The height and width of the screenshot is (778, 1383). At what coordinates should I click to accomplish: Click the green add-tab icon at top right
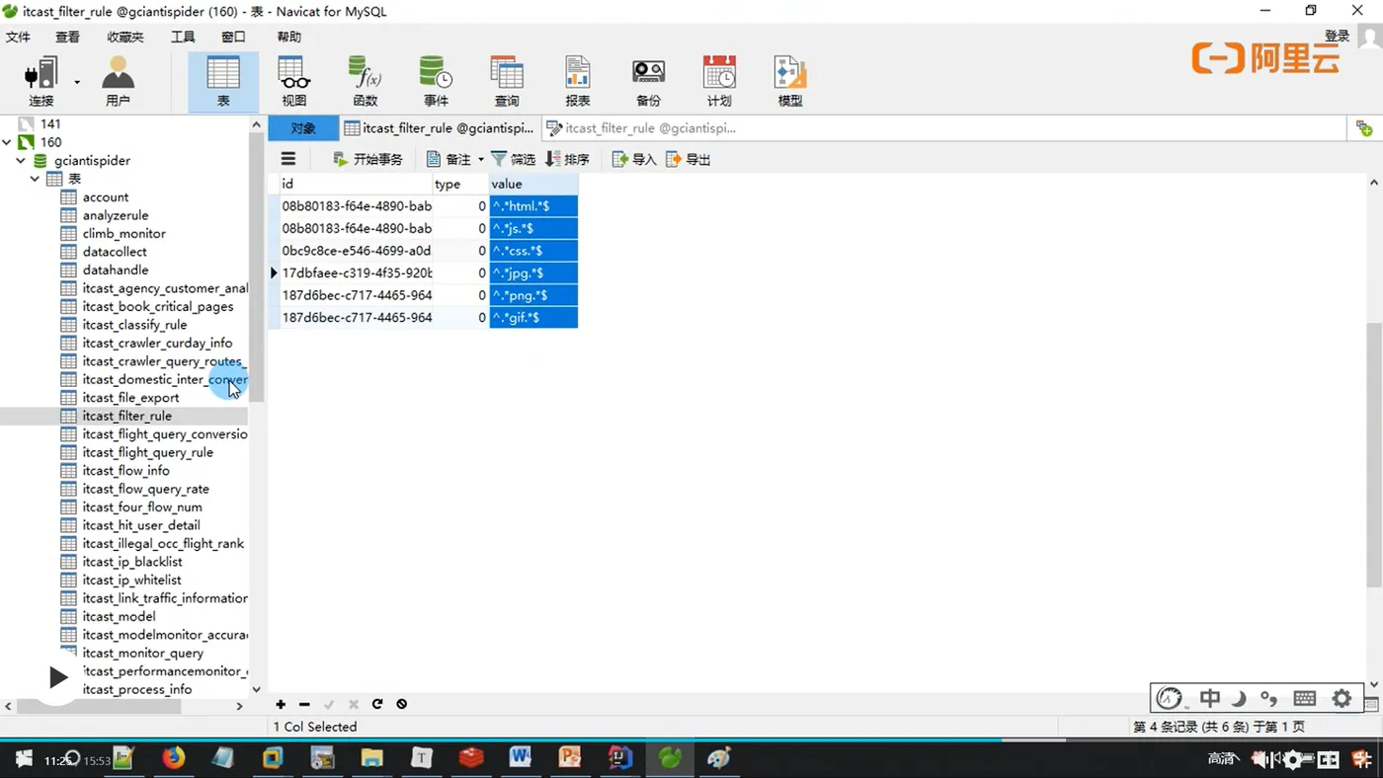click(x=1363, y=128)
